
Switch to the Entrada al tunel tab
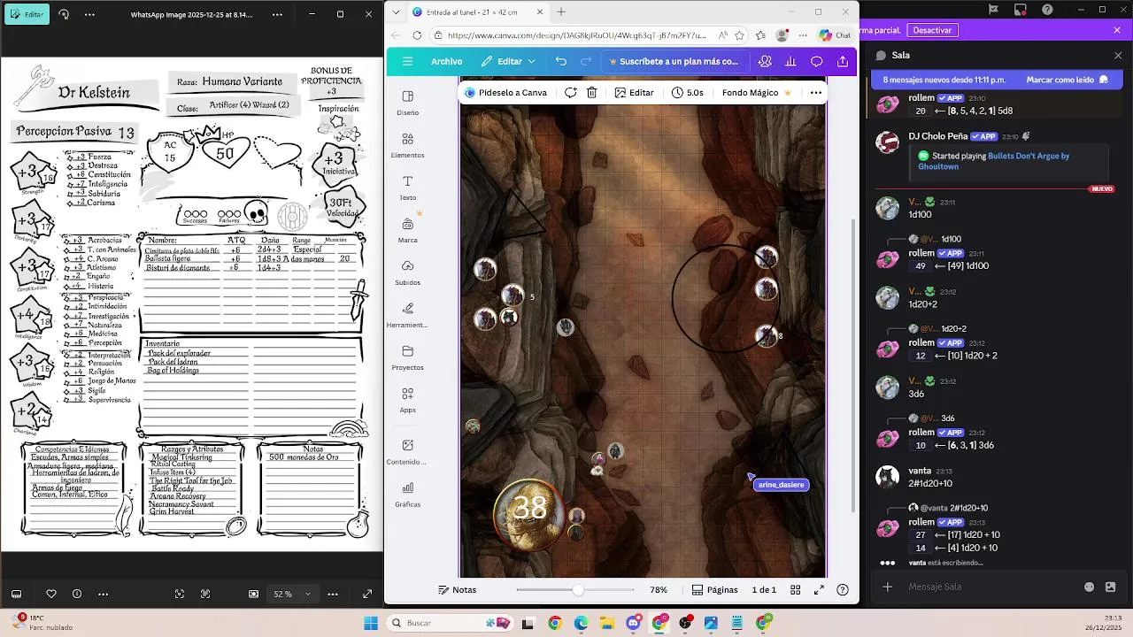point(478,12)
